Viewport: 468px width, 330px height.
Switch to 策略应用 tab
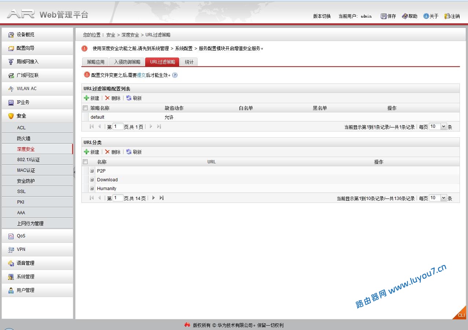tap(96, 62)
